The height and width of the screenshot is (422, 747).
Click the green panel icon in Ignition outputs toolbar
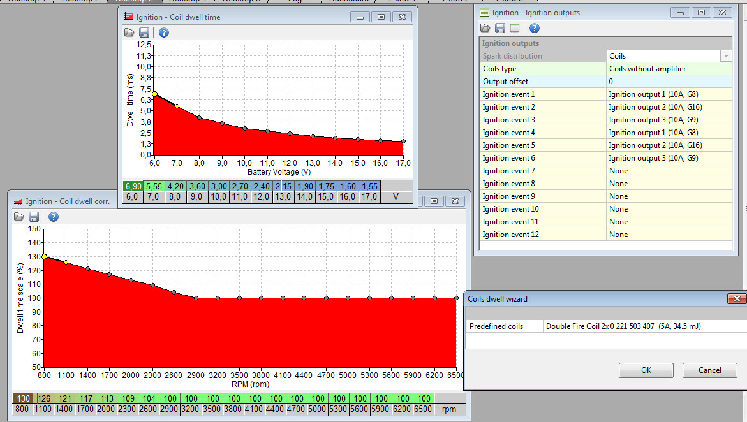click(x=515, y=28)
